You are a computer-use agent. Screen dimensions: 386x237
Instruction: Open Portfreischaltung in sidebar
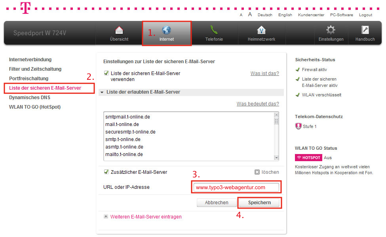click(x=29, y=78)
